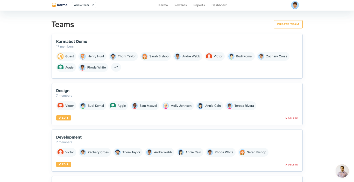Click Rhoda White's avatar in Karmabot Demo
The image size is (354, 182).
(82, 67)
